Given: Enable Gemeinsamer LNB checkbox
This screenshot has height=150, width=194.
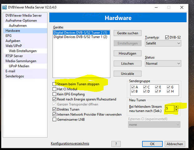Looking at the screenshot, I should 54,119.
